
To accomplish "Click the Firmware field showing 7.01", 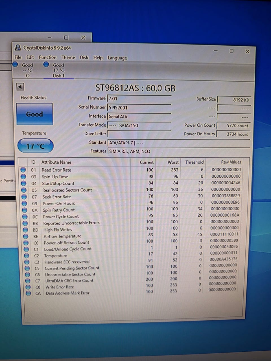I will pyautogui.click(x=139, y=98).
